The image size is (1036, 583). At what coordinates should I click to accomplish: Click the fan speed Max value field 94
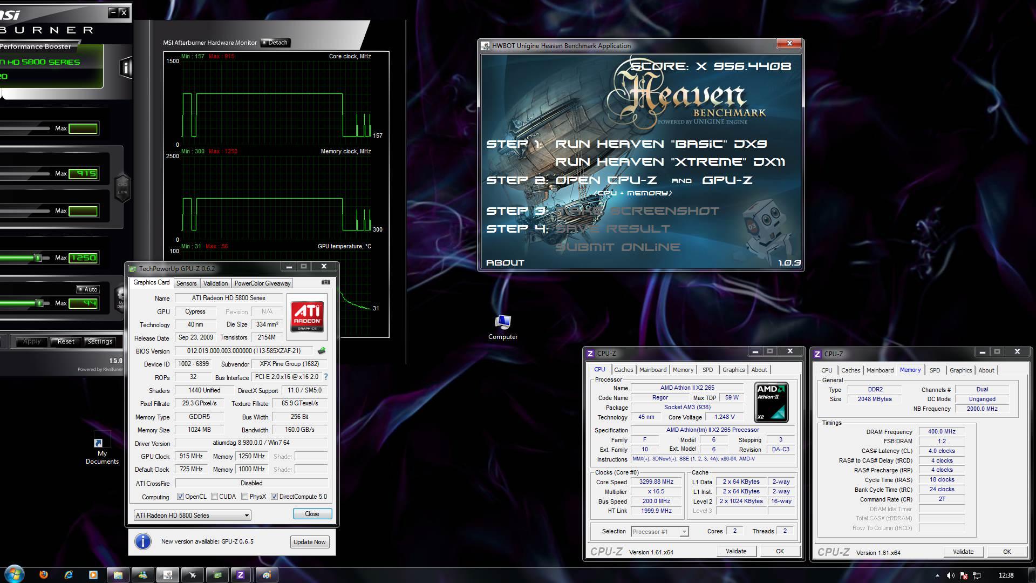(x=83, y=303)
